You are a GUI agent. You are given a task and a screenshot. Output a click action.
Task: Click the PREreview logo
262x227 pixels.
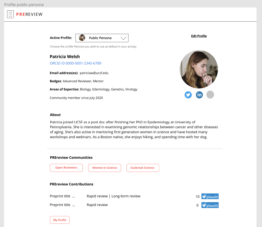[29, 14]
